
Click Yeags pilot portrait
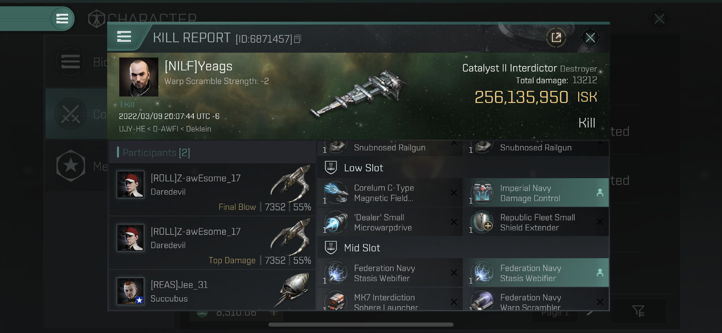pyautogui.click(x=139, y=77)
